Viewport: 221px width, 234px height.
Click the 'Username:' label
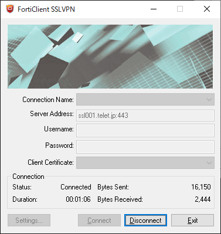point(59,129)
